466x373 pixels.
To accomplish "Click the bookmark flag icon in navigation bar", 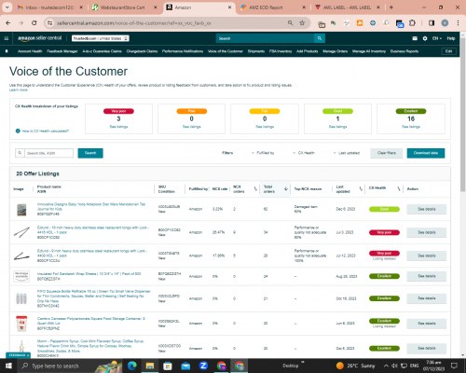I will coord(7,51).
